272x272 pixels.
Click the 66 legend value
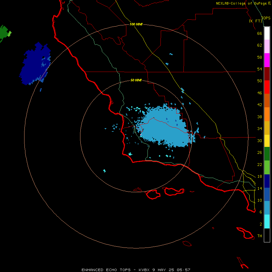coord(260,33)
